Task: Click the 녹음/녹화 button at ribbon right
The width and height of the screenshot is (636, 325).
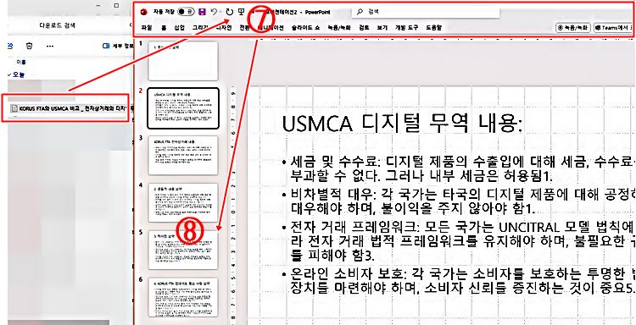Action: (x=572, y=28)
